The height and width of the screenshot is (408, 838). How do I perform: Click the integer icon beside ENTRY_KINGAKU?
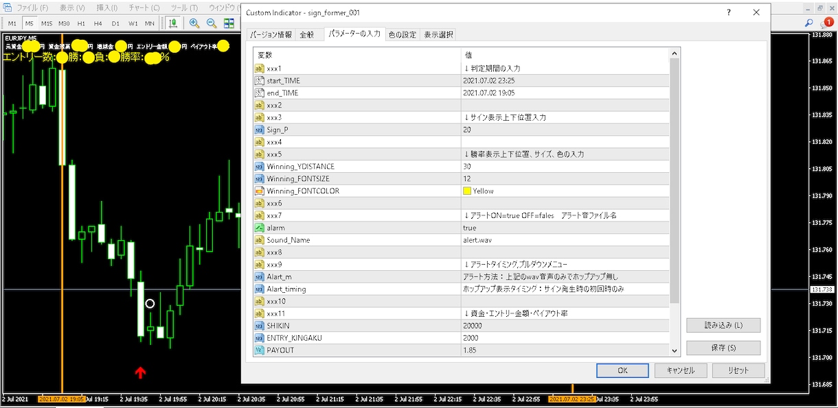coord(259,338)
